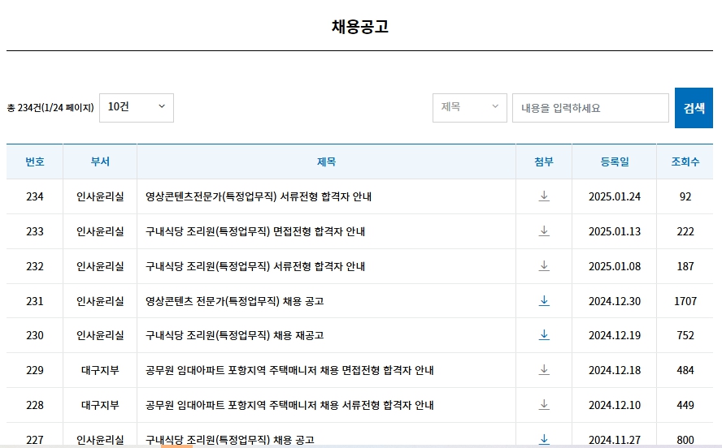Open the 제목 search-type dropdown

click(470, 107)
